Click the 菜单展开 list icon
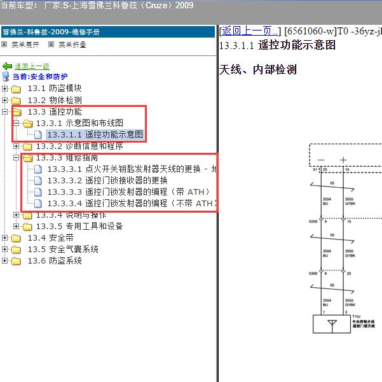Screen dimensions: 382x382 click(x=4, y=45)
